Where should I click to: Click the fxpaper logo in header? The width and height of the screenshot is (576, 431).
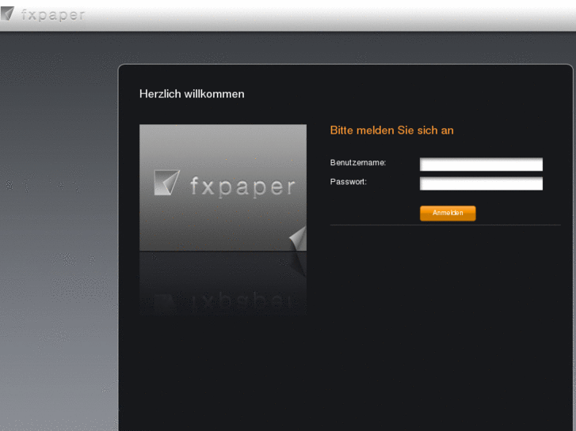pyautogui.click(x=43, y=14)
